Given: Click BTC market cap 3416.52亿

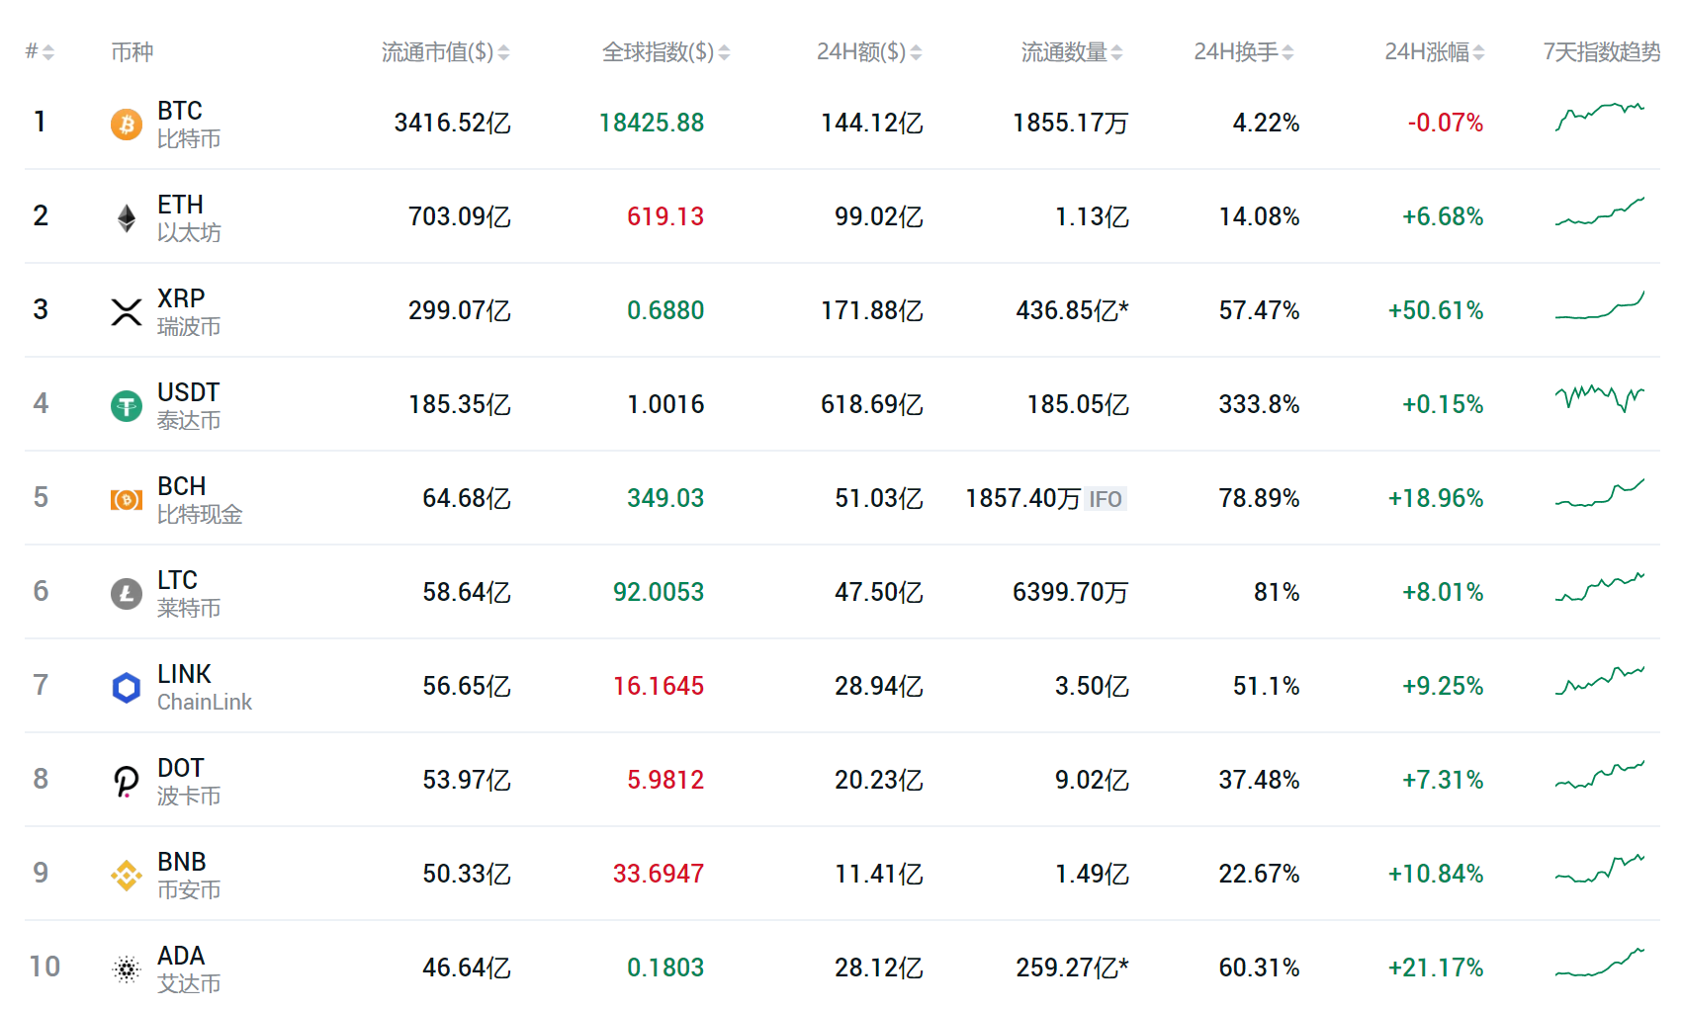Looking at the screenshot, I should [x=453, y=123].
